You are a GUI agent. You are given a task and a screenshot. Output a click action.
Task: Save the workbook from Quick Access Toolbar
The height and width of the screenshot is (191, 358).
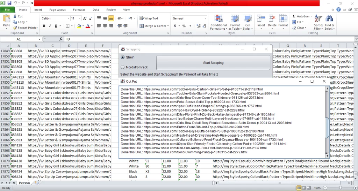click(x=9, y=3)
